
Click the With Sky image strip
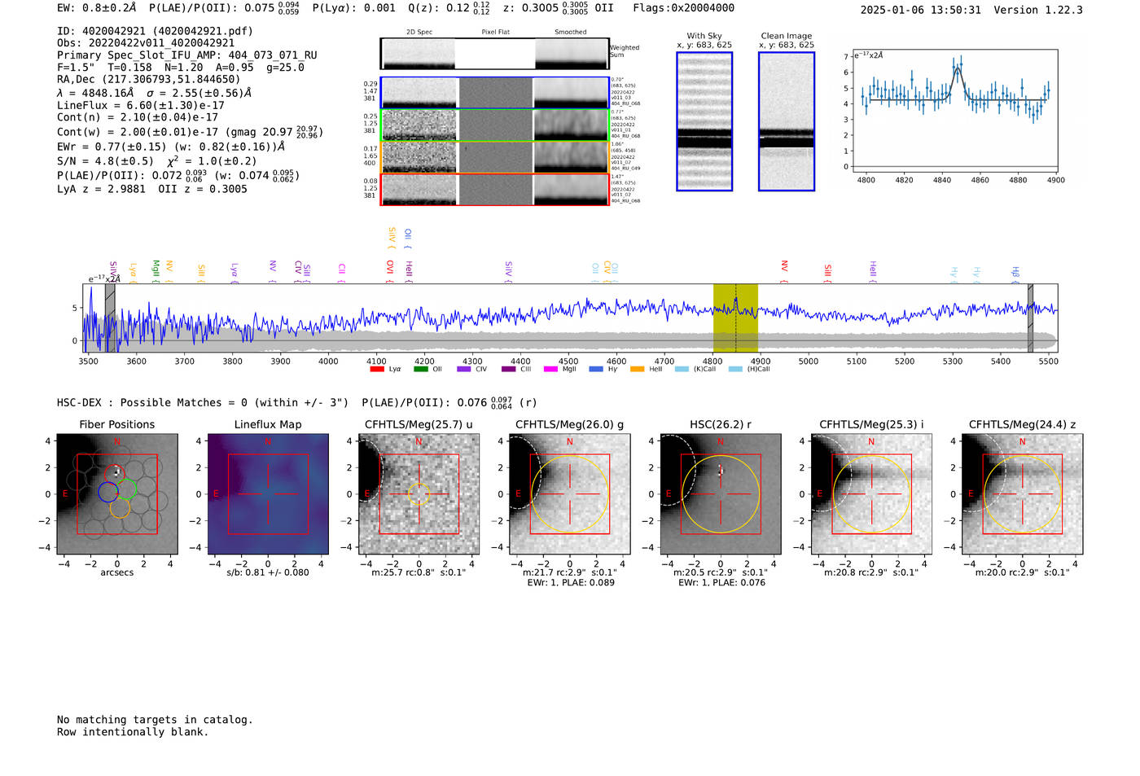coord(704,121)
